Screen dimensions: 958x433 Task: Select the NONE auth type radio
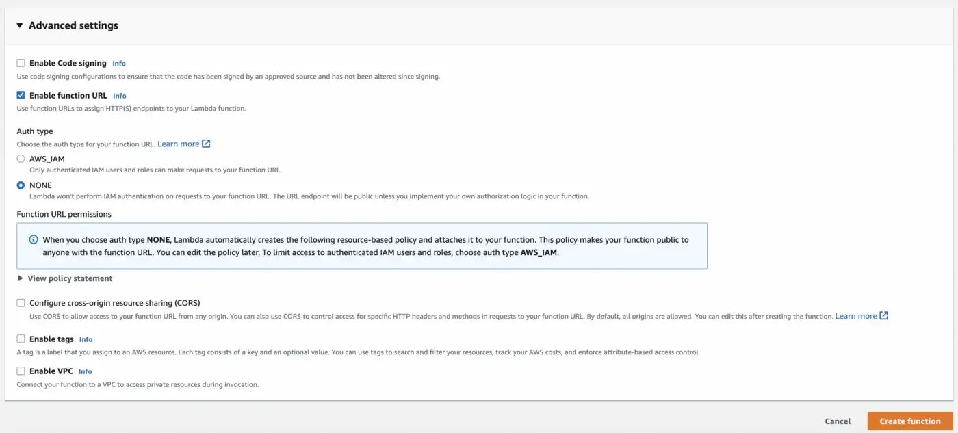(21, 185)
